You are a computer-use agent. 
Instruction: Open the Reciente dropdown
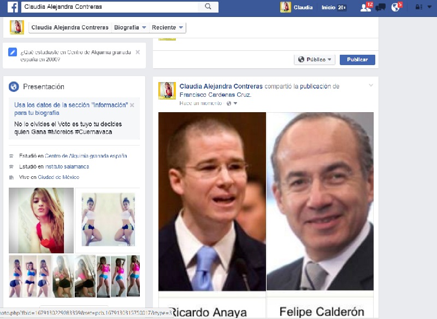coord(167,27)
